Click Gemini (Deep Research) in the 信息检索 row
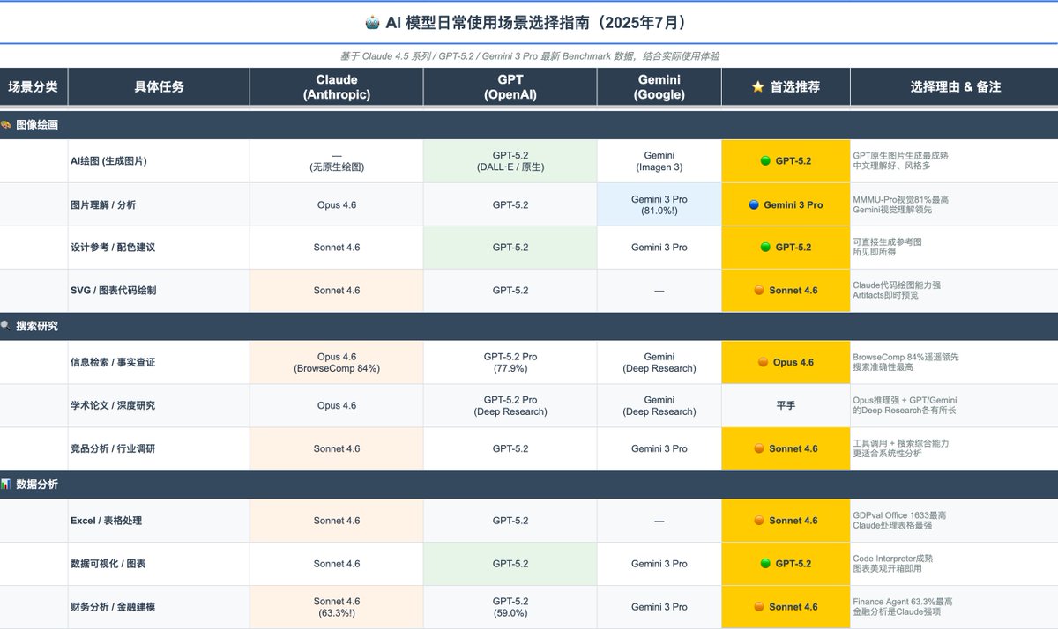Image resolution: width=1058 pixels, height=629 pixels. [x=659, y=362]
